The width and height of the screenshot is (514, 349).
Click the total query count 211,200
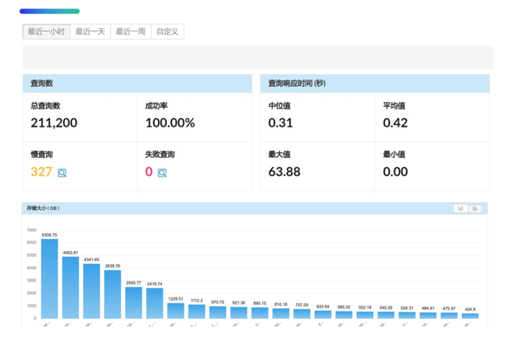54,123
